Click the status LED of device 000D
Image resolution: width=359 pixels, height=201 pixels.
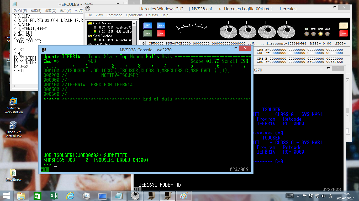(x=95, y=40)
